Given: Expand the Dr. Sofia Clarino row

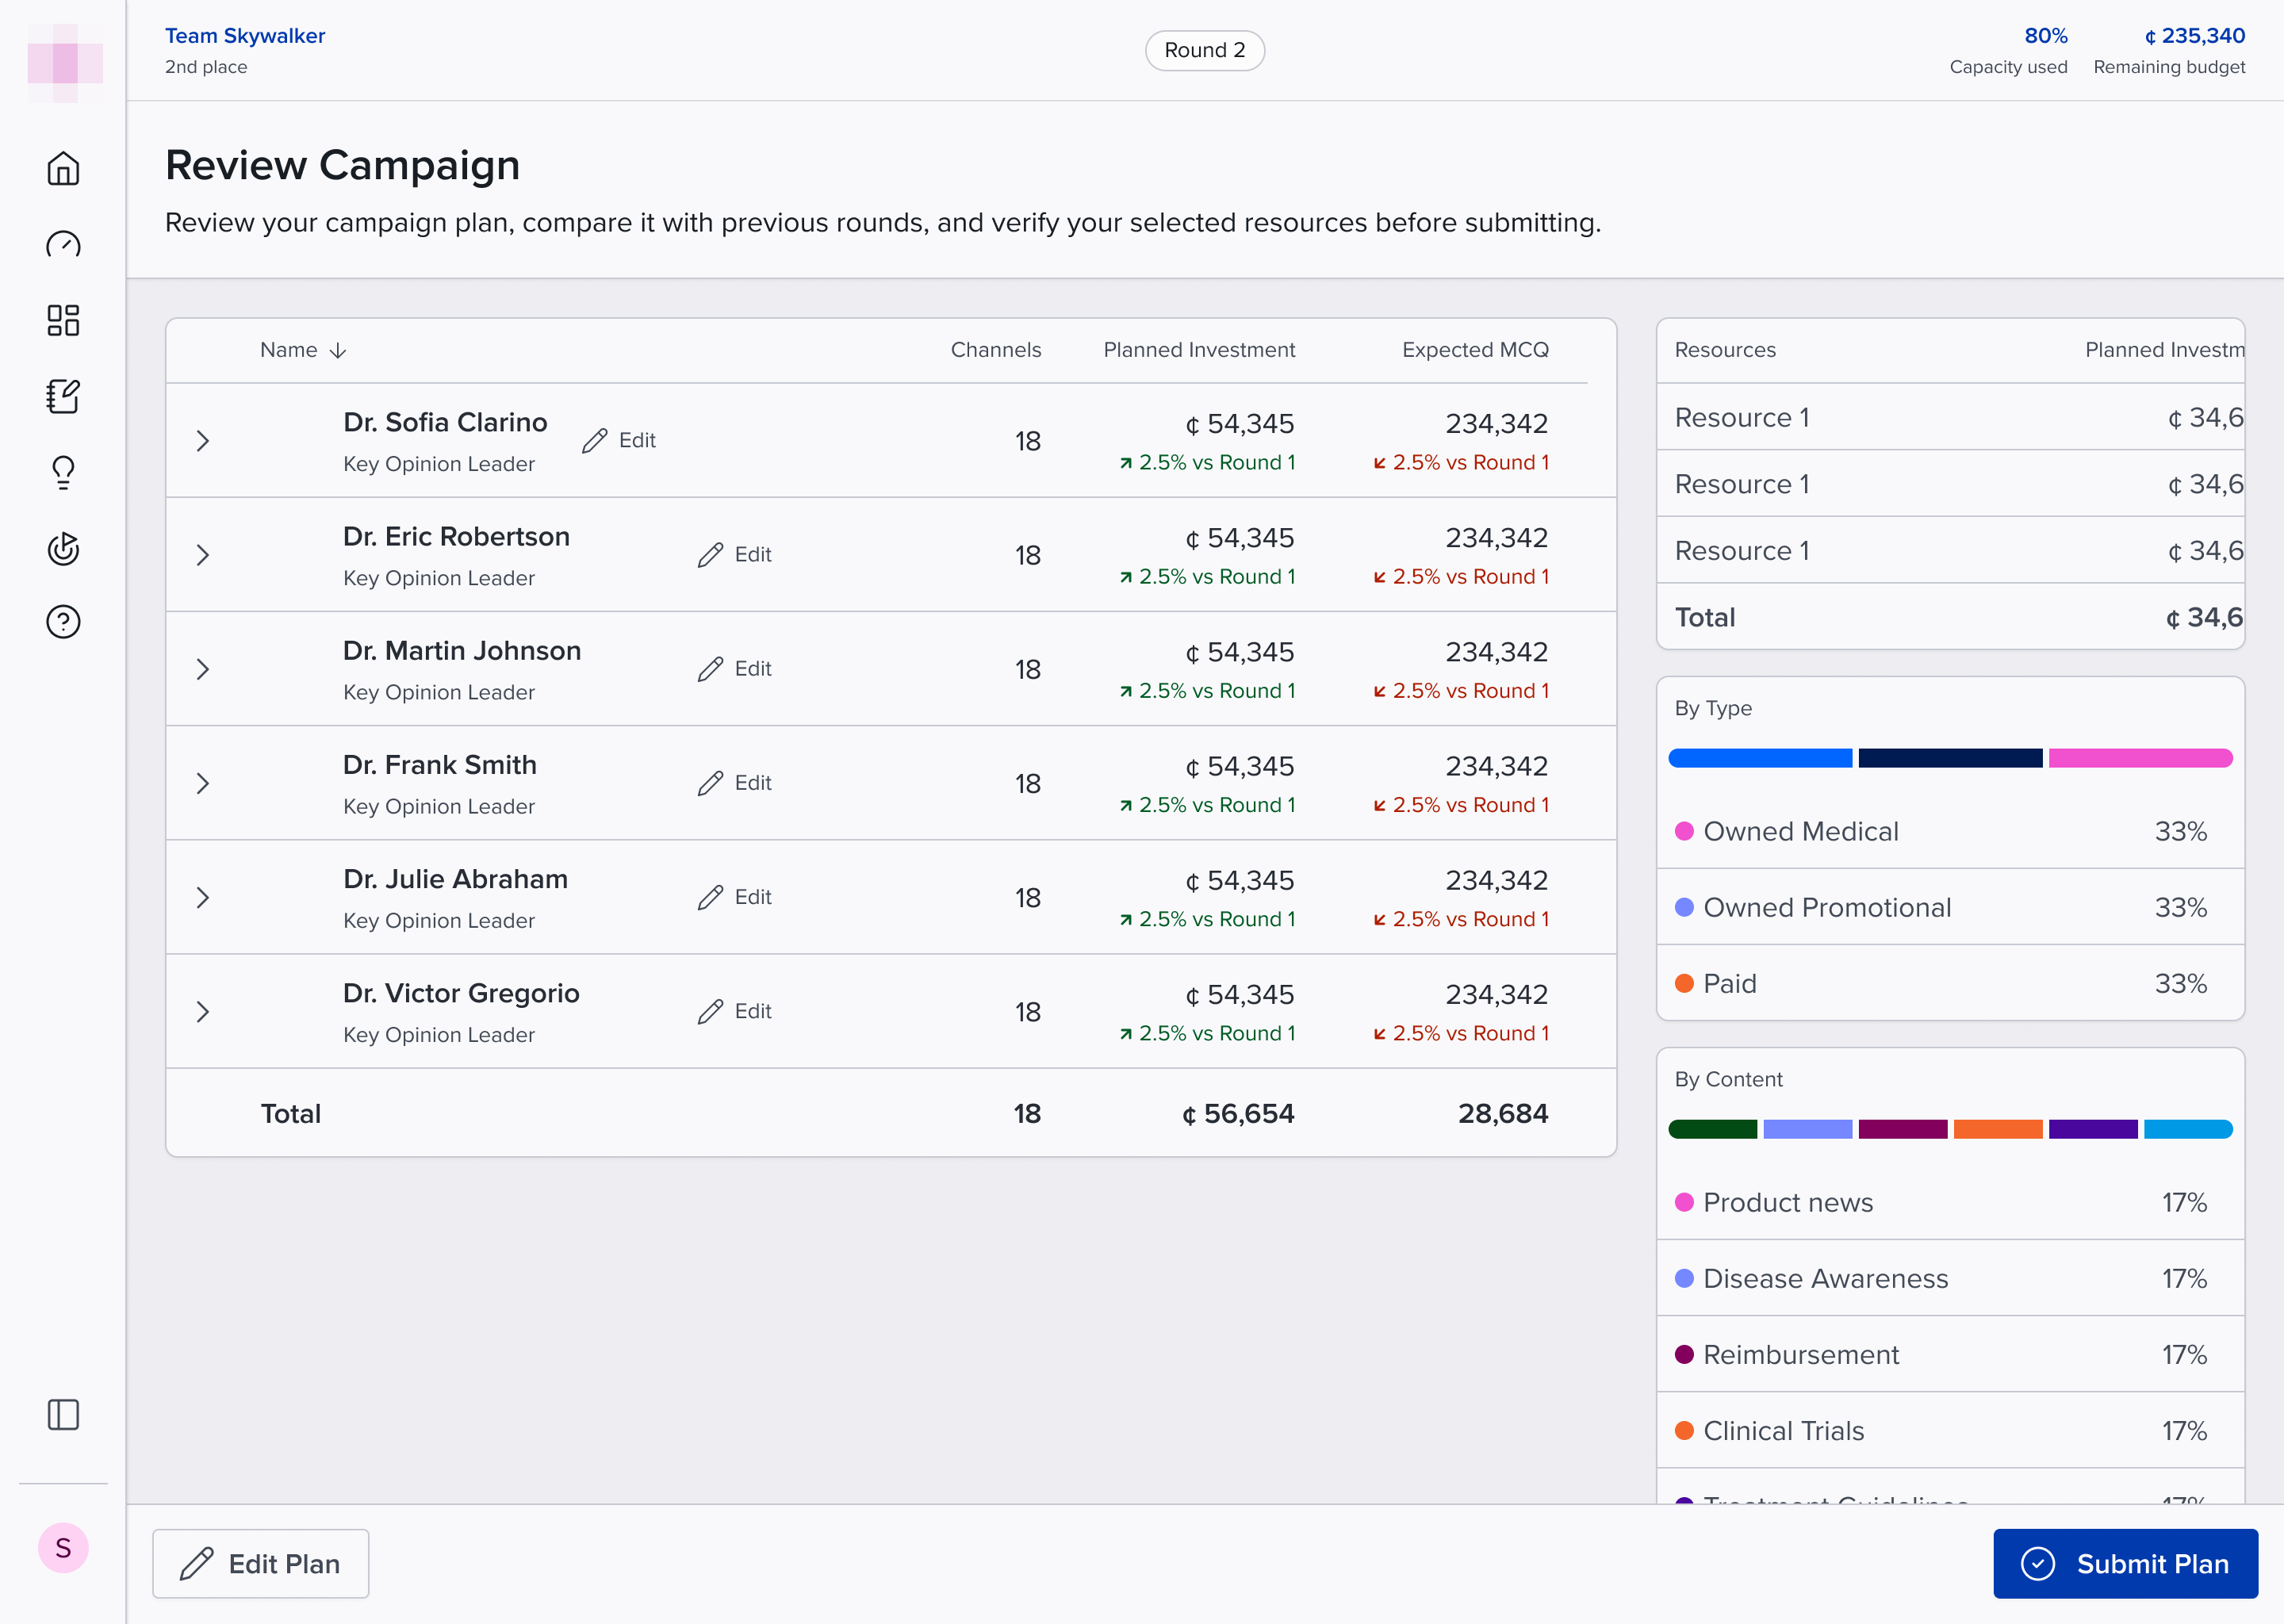Looking at the screenshot, I should tap(203, 441).
